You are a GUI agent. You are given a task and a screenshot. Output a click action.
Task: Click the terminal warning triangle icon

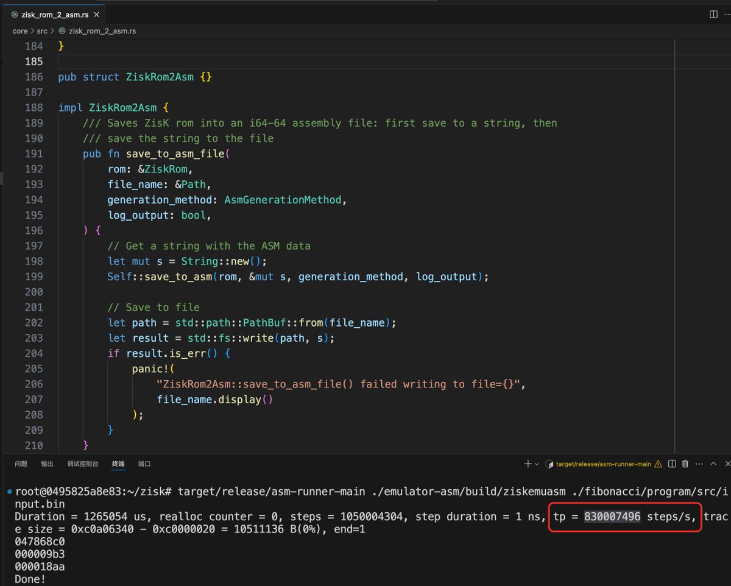point(658,464)
